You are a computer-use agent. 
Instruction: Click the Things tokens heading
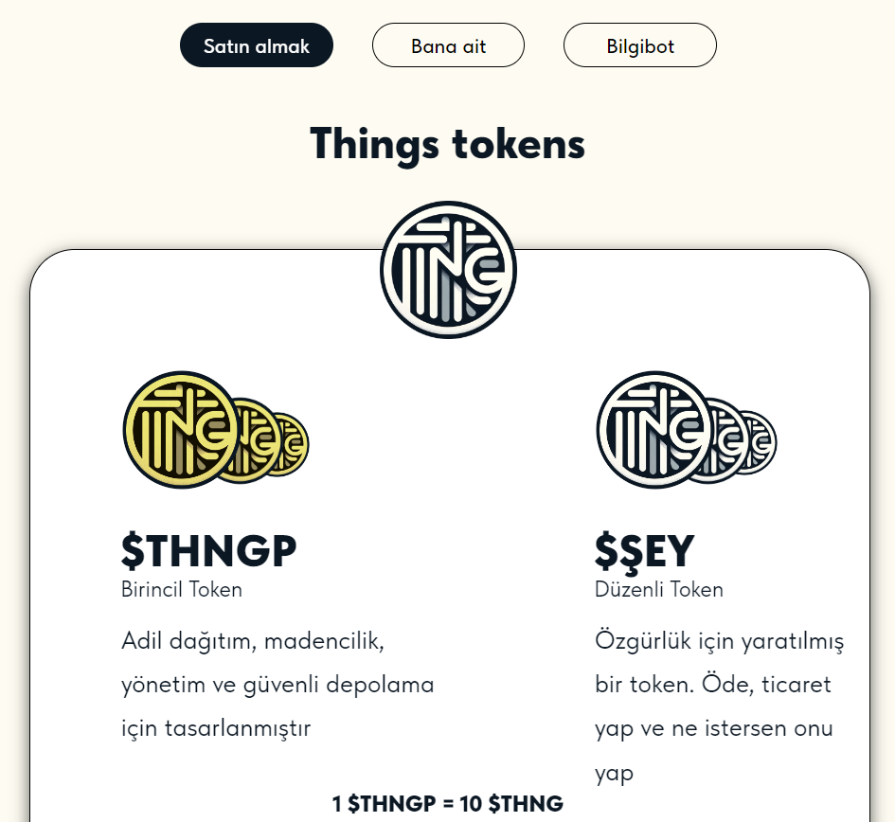point(447,143)
